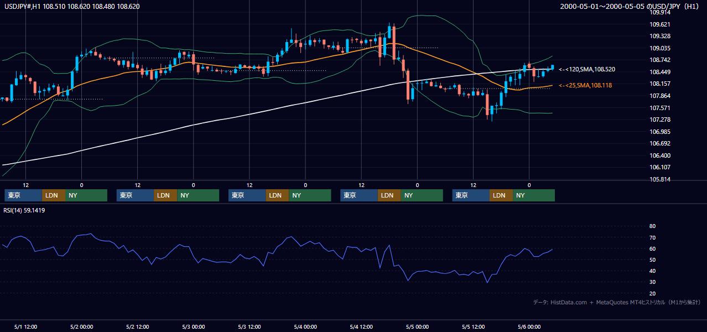707x332 pixels.
Task: Click the 5/6 00:00 date label
Action: click(529, 327)
